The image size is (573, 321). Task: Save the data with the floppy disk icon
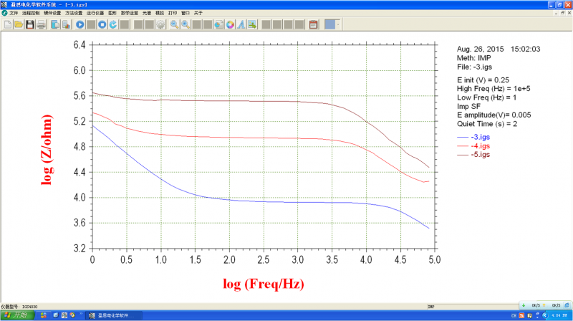[x=30, y=24]
